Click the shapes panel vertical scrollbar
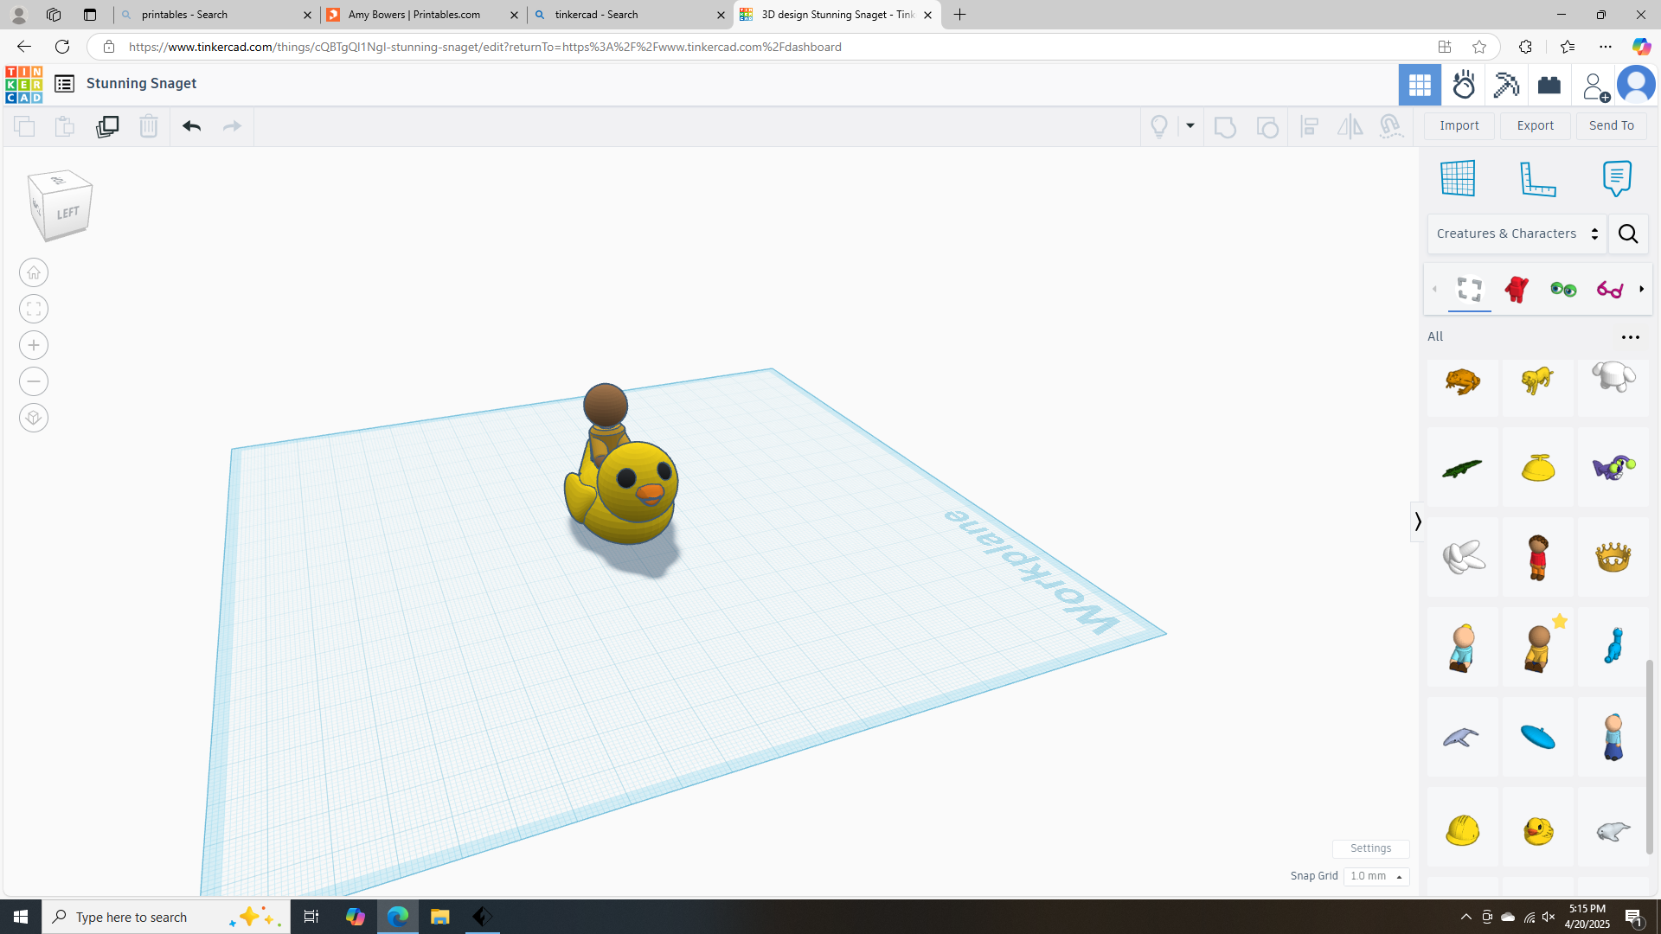The width and height of the screenshot is (1661, 934). coord(1650,757)
